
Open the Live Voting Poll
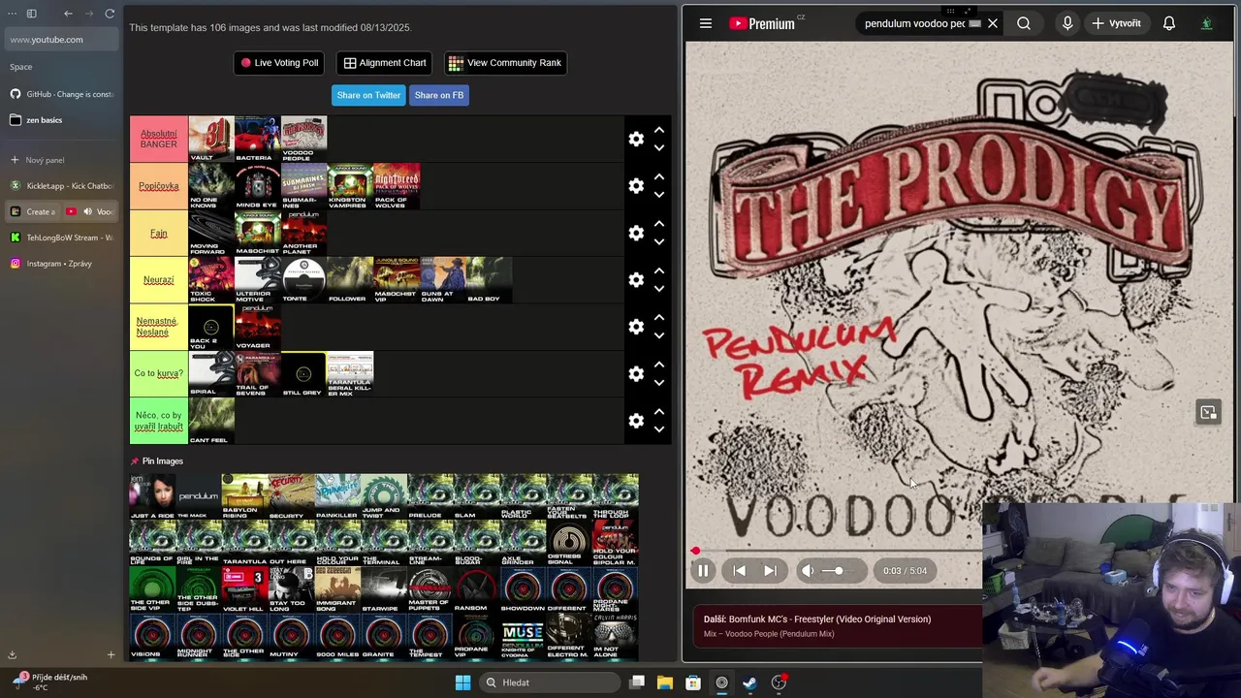point(279,63)
